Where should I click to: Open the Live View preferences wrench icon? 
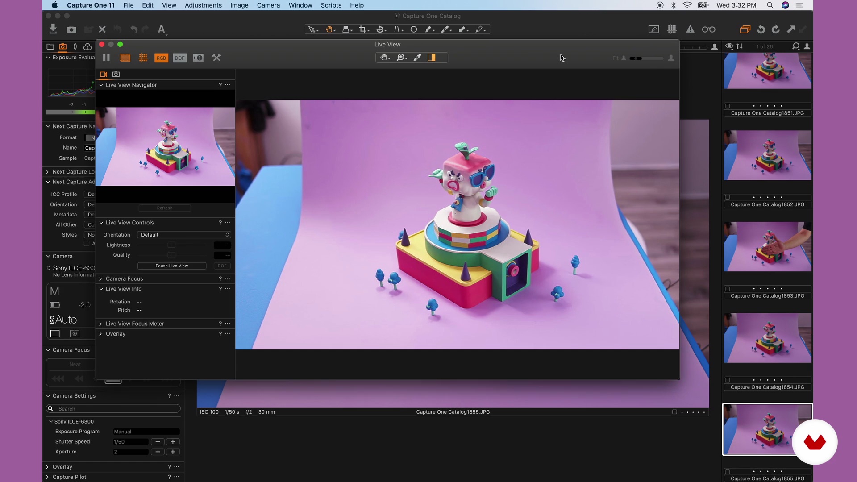coord(216,58)
